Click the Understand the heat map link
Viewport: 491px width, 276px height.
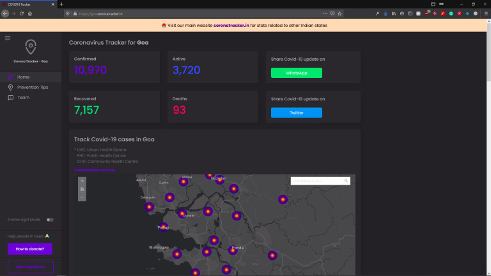coord(95,170)
